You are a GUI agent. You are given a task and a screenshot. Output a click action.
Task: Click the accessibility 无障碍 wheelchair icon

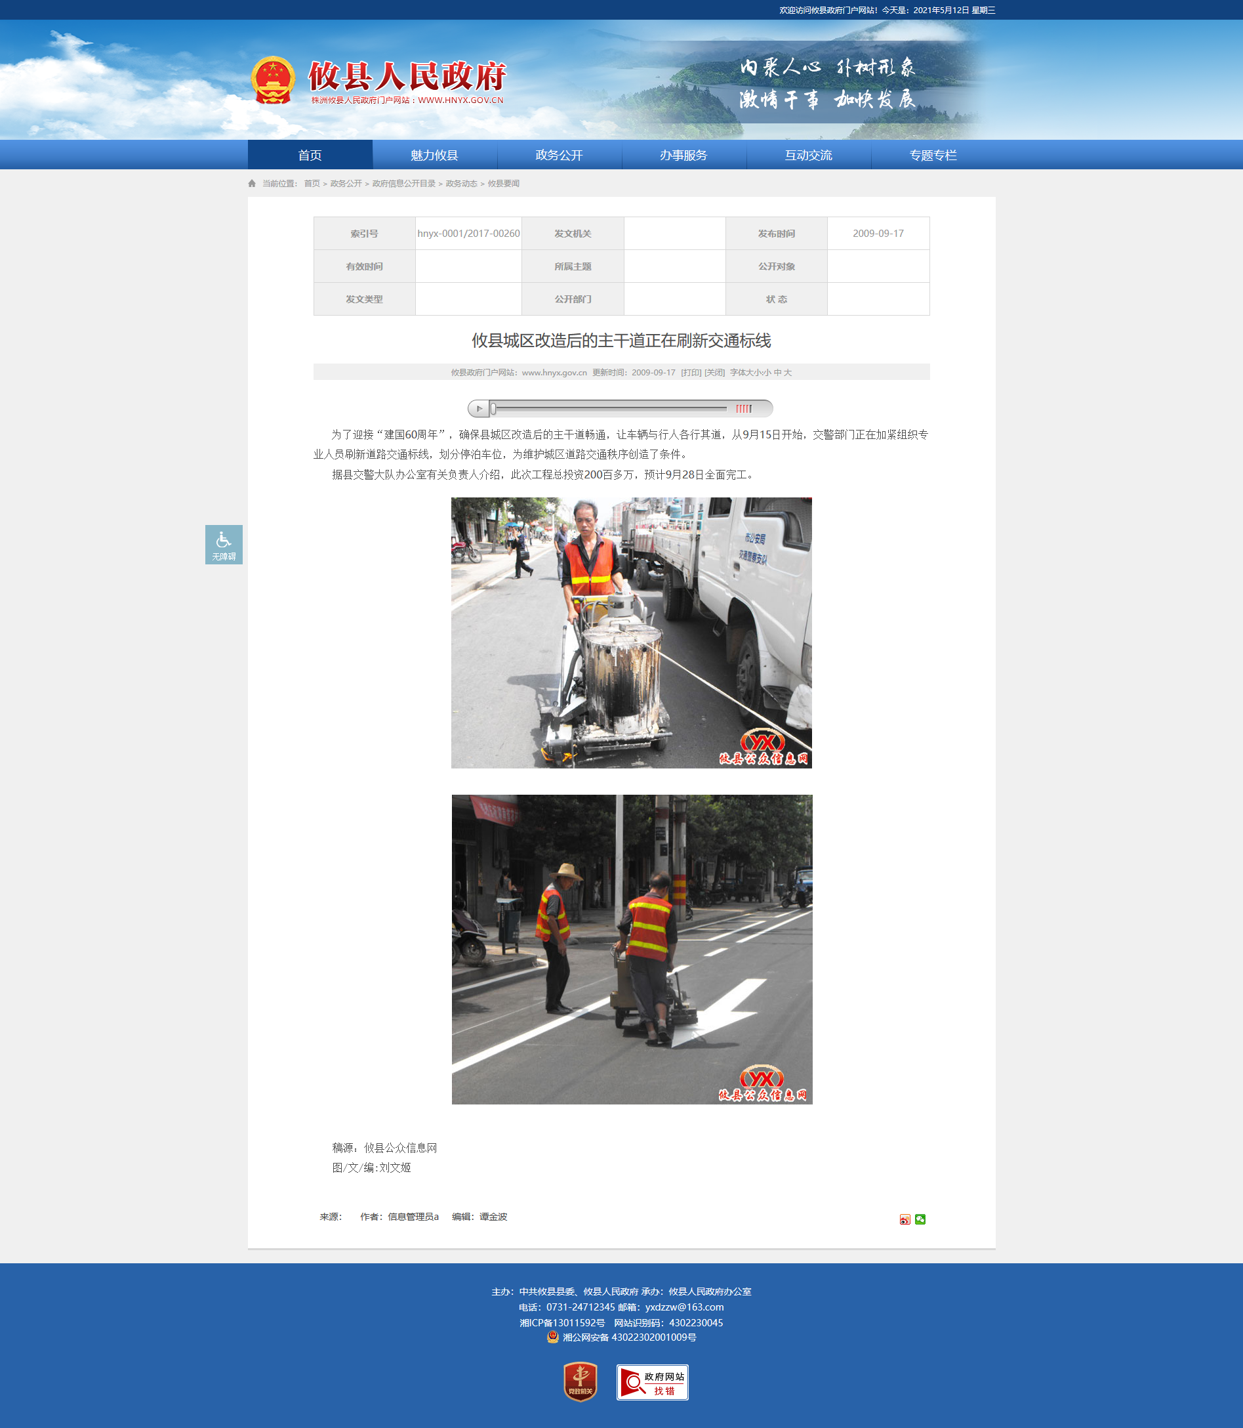coord(224,544)
